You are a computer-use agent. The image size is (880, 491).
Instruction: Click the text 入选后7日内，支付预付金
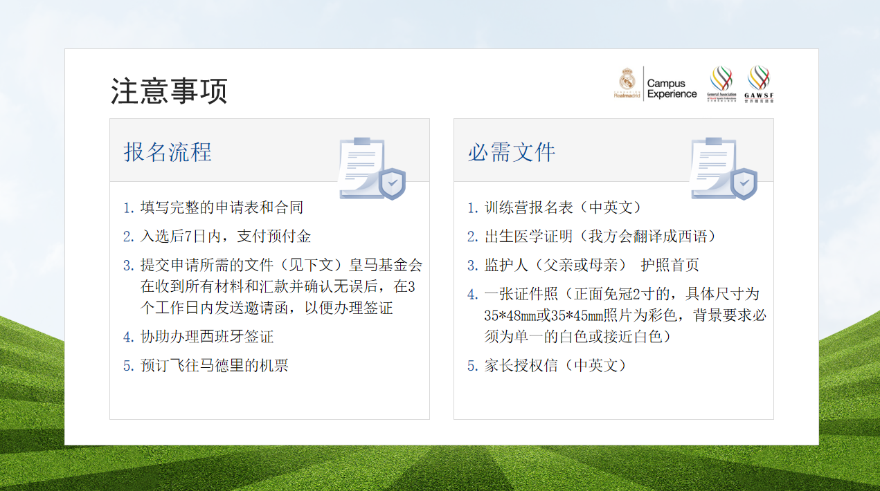[x=226, y=237]
